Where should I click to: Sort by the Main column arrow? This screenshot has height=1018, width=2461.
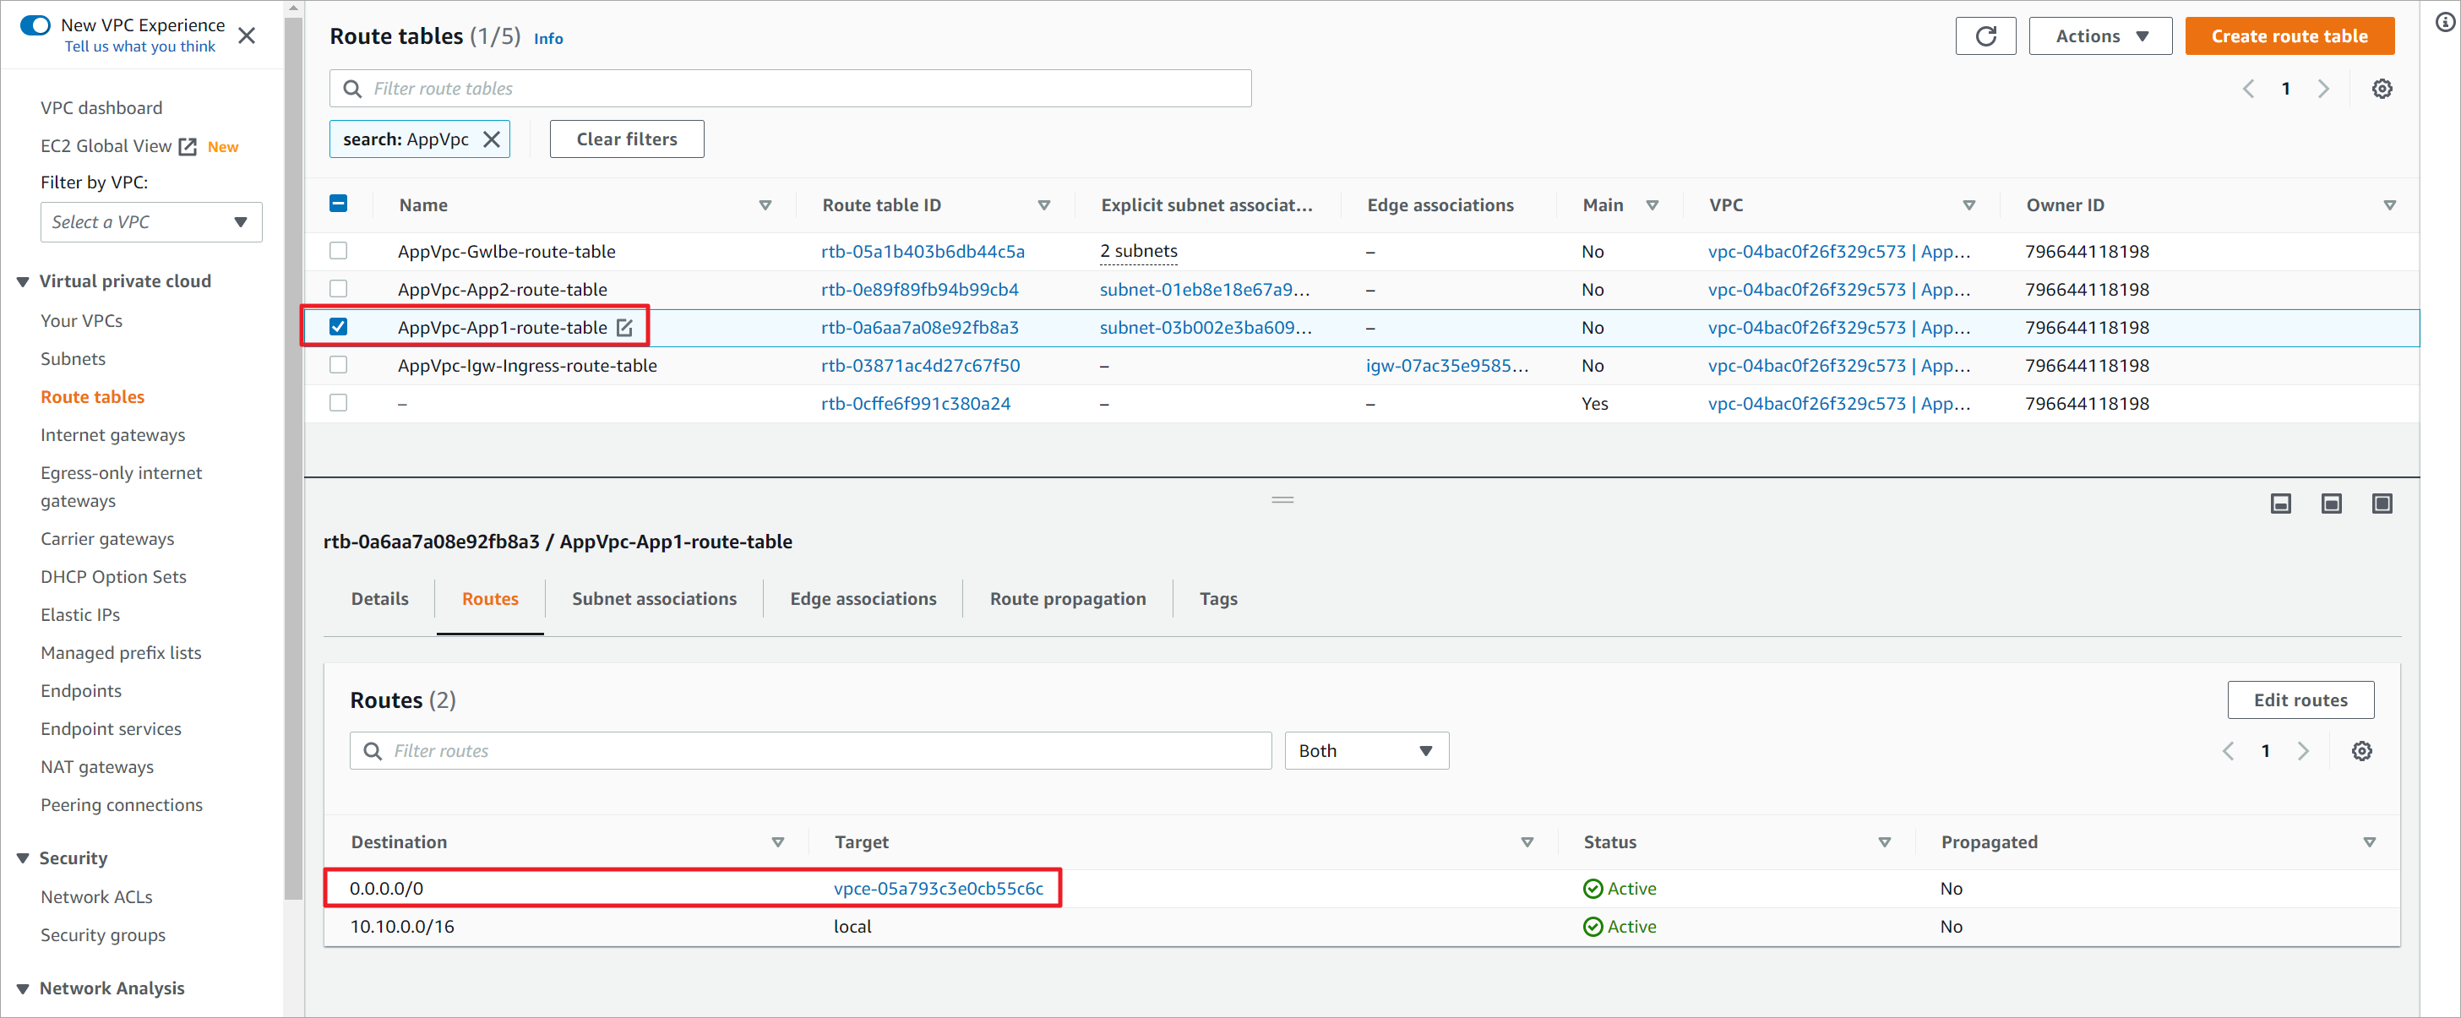(1652, 205)
